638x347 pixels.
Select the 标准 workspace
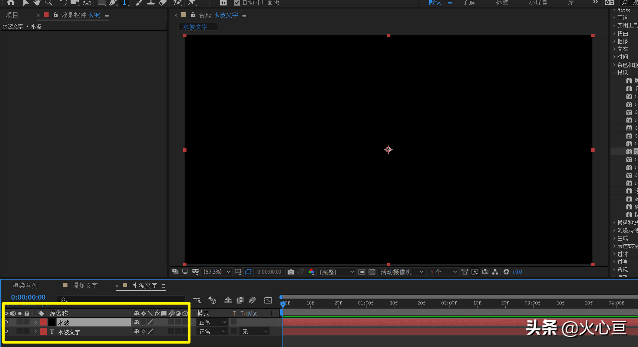502,3
